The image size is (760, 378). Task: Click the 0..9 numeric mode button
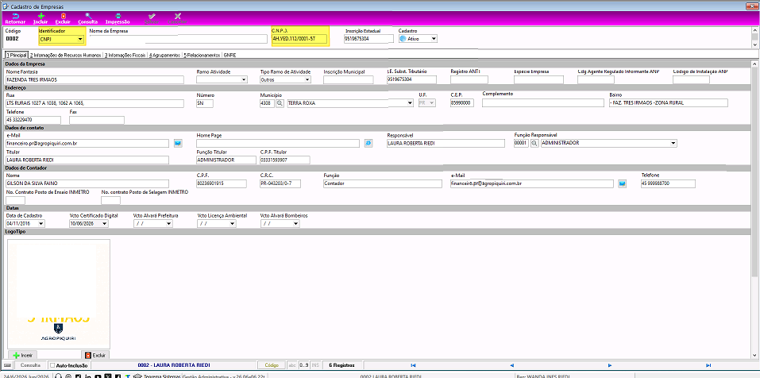click(304, 365)
